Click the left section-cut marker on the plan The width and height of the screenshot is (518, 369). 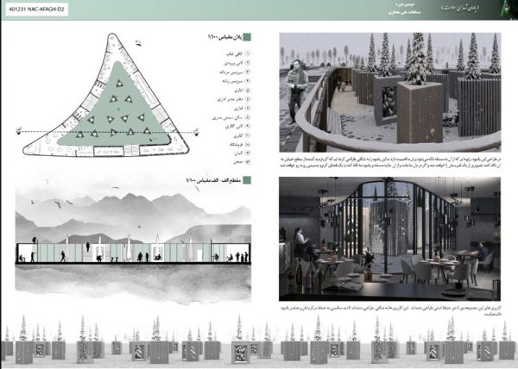19,131
